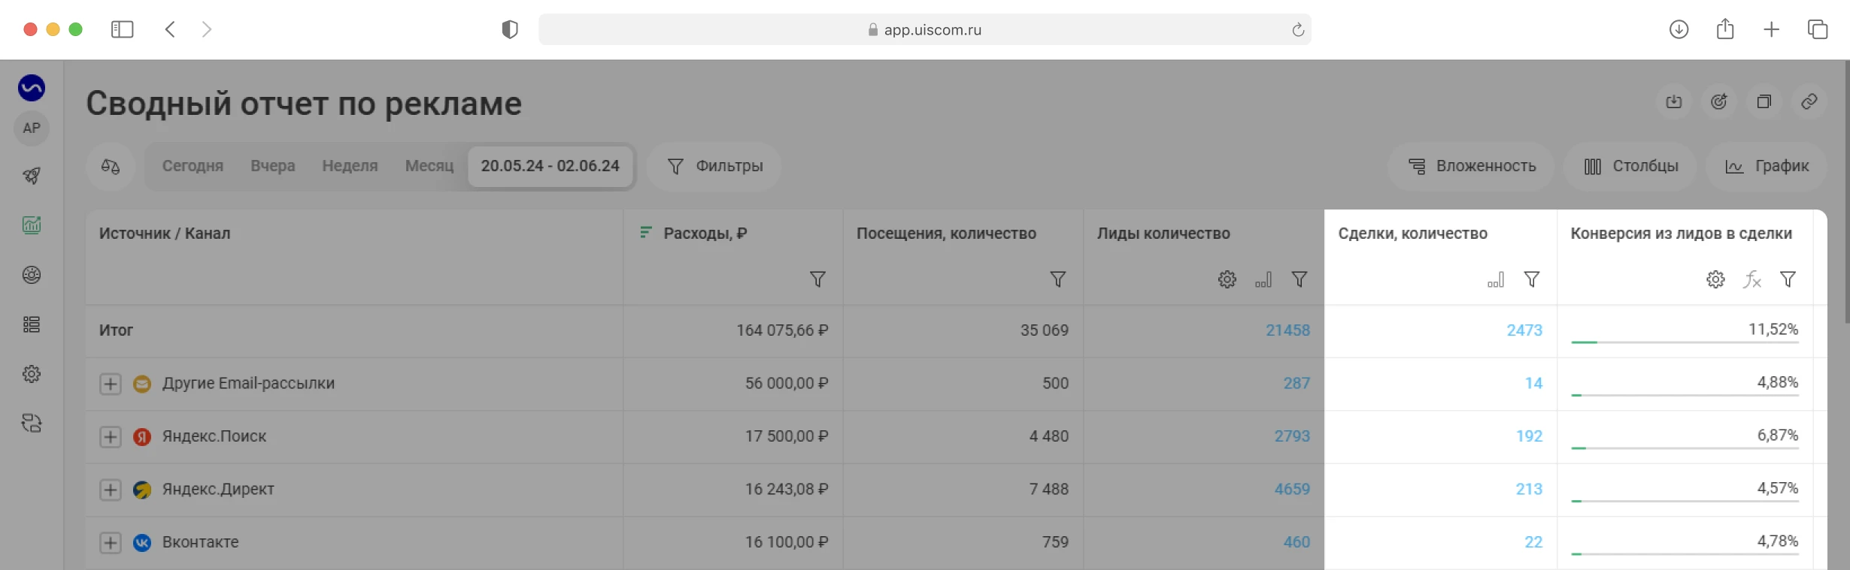This screenshot has height=570, width=1850.
Task: Sort by Источник / Канал header
Action: (165, 234)
